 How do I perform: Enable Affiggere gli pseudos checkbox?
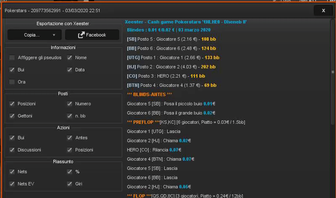12,57
